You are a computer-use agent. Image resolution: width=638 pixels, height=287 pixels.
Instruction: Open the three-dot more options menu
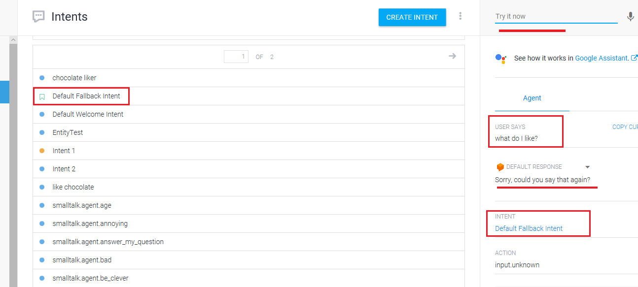pos(461,16)
